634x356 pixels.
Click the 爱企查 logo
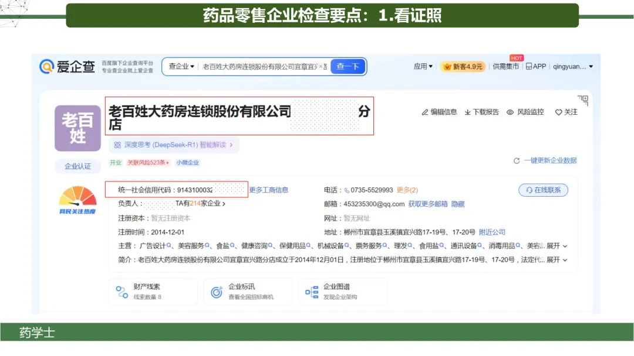pos(67,67)
